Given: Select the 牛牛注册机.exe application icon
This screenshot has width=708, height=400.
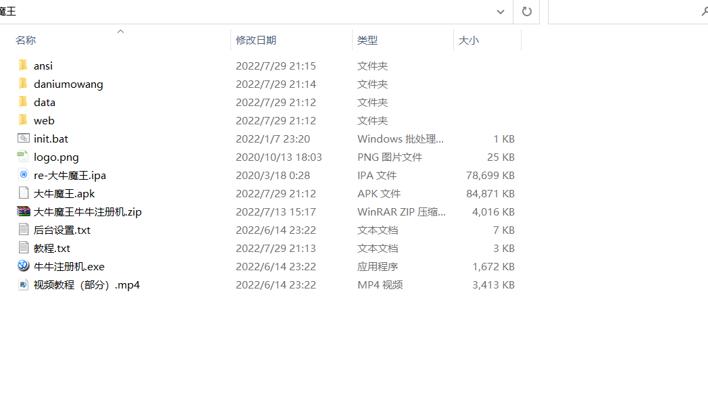Looking at the screenshot, I should [24, 266].
